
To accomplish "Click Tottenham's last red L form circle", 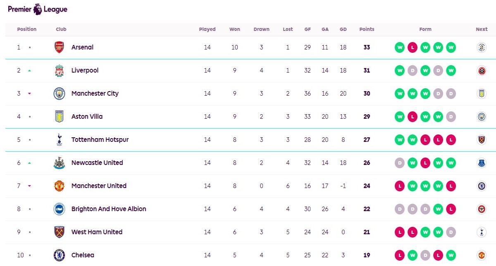I will 451,140.
